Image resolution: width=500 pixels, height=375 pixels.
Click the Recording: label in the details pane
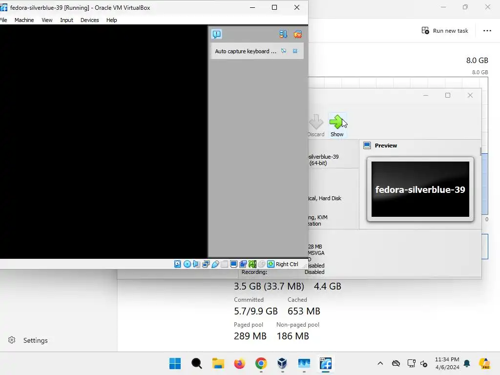[x=254, y=272]
